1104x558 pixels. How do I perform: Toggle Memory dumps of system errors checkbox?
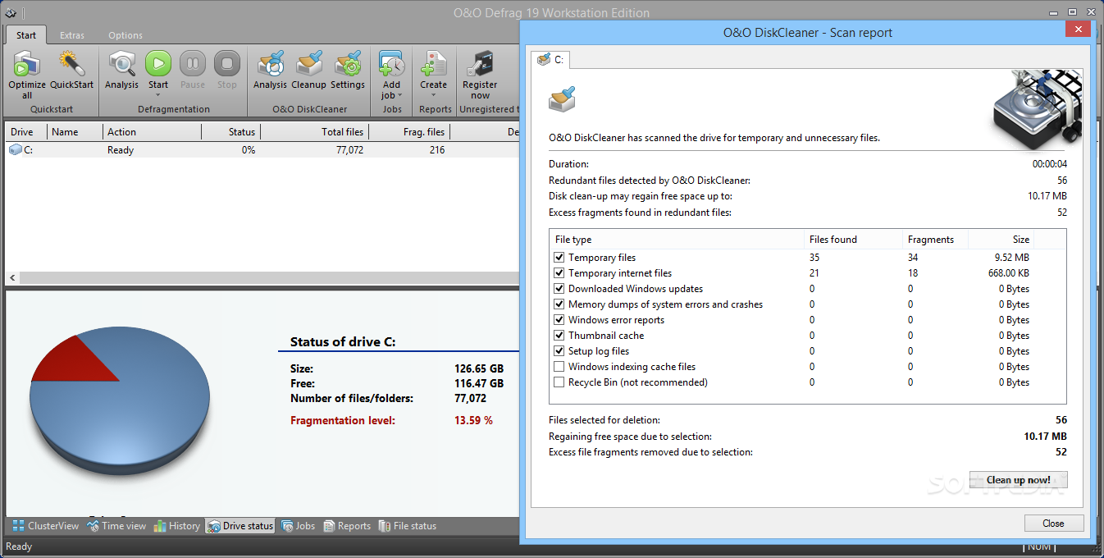(559, 304)
